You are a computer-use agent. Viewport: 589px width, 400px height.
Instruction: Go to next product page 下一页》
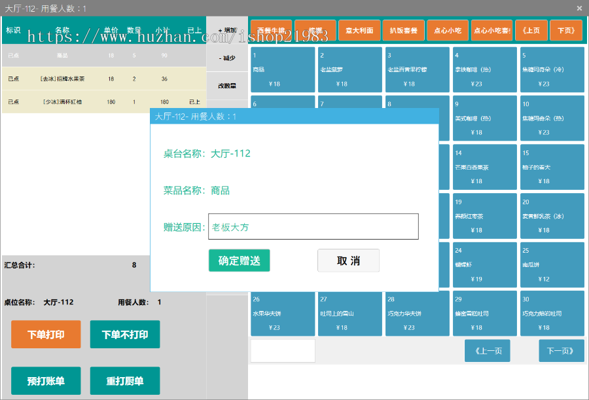561,351
